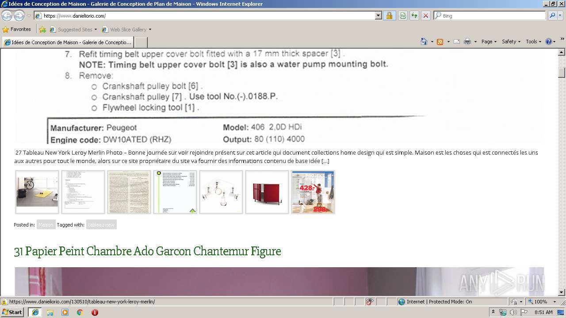566x318 pixels.
Task: Click the Refresh page icon
Action: click(x=414, y=15)
